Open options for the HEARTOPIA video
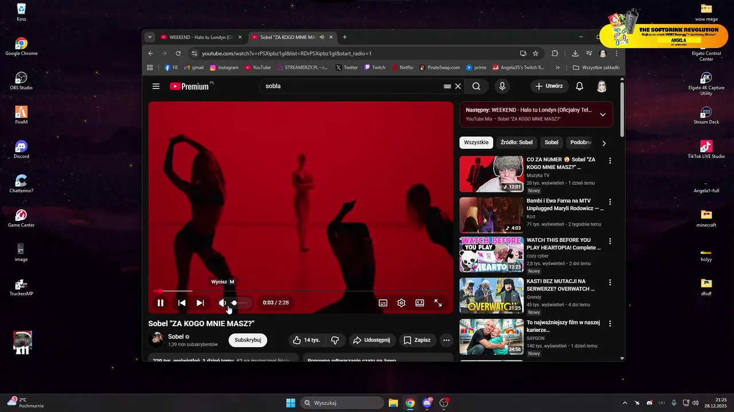Screen dimensions: 734x412 coord(610,241)
